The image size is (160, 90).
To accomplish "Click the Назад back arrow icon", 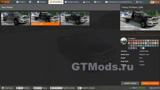I will (2, 2).
